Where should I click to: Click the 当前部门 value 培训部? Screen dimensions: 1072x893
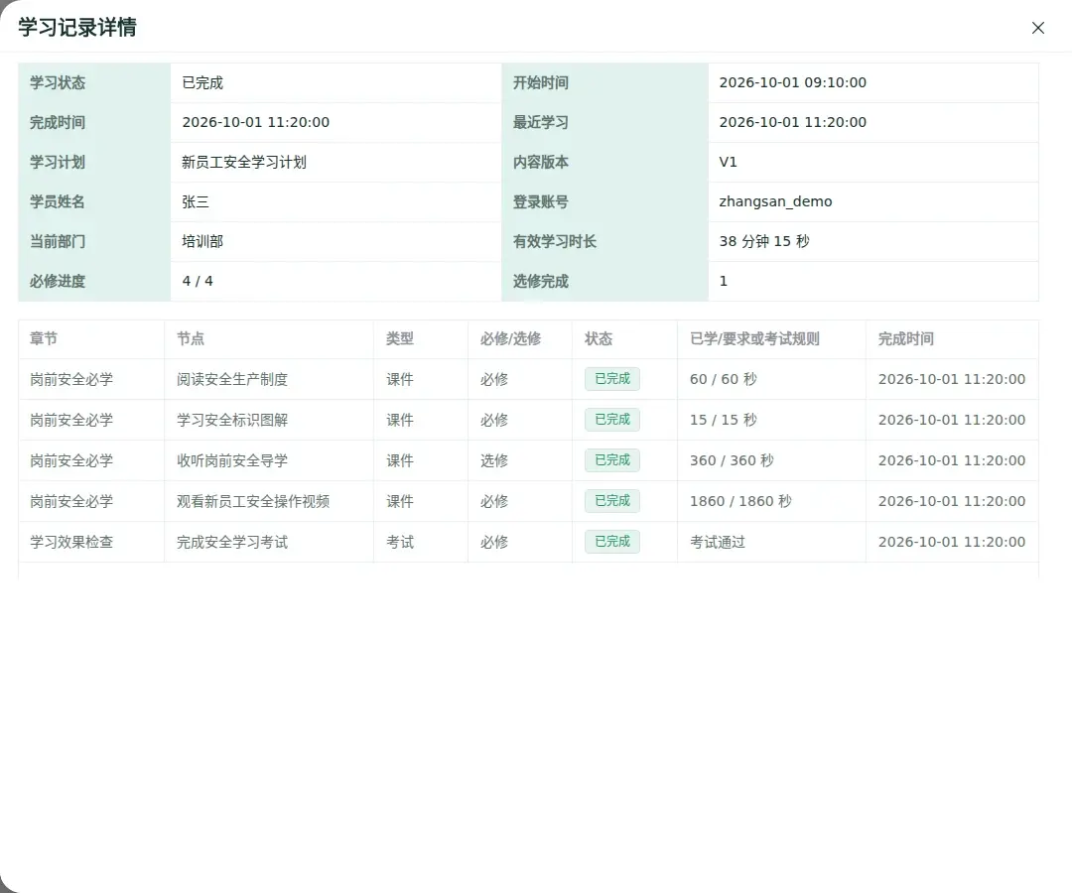pyautogui.click(x=202, y=241)
